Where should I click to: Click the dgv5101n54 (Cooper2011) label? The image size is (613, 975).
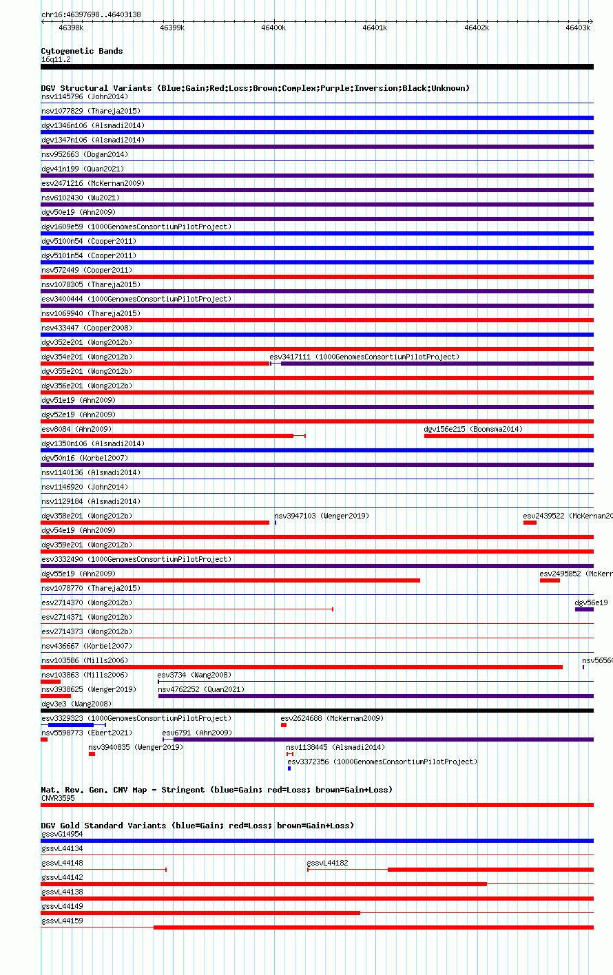click(x=89, y=255)
